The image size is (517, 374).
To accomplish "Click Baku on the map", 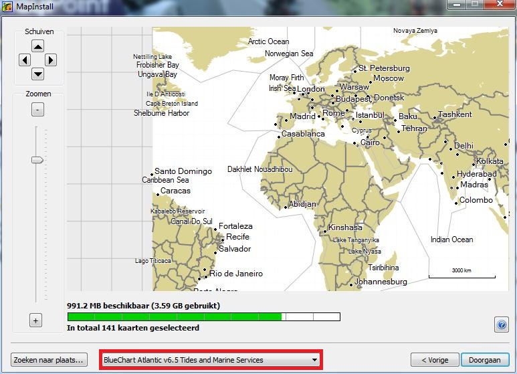I will 408,116.
